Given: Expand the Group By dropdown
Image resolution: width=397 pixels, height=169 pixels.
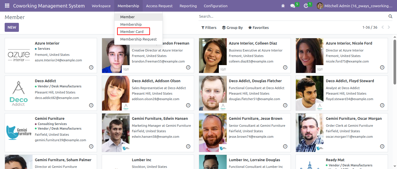Looking at the screenshot, I should (x=232, y=27).
